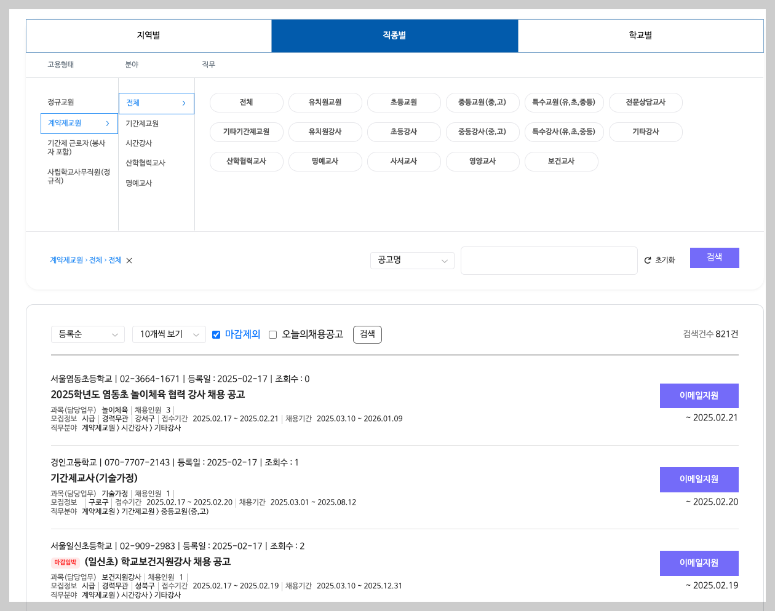Click the blue 검색 search button
The width and height of the screenshot is (775, 611).
click(x=714, y=258)
